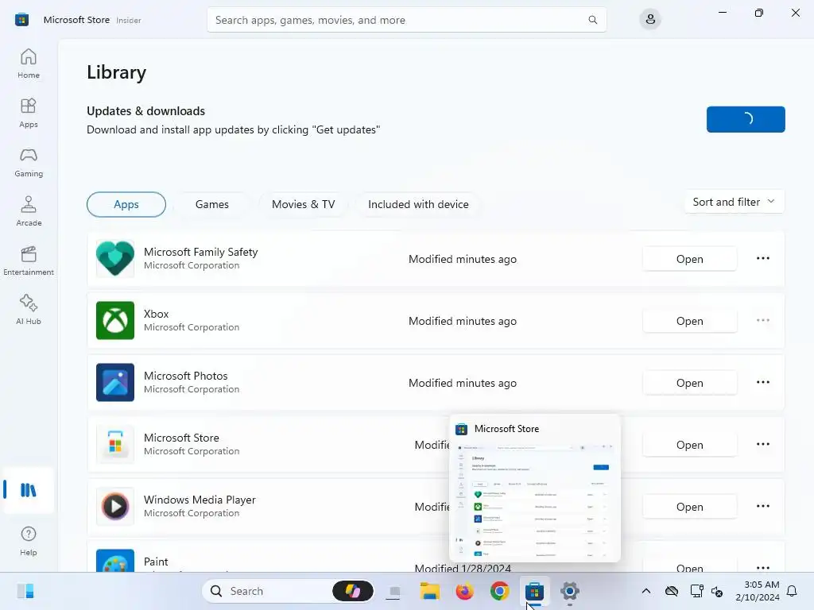Click the Insider label in the title bar
Viewport: 814px width, 610px height.
pyautogui.click(x=128, y=20)
